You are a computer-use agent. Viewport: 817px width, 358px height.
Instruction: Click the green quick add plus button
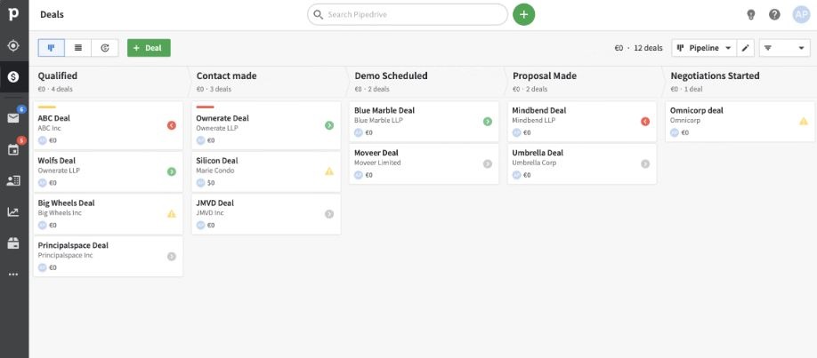click(x=523, y=14)
